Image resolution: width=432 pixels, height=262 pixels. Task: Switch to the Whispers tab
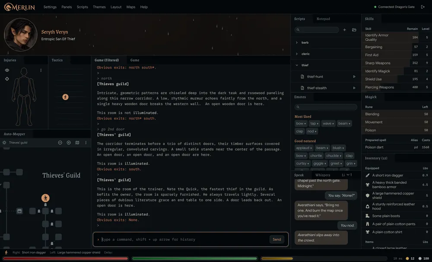click(323, 175)
